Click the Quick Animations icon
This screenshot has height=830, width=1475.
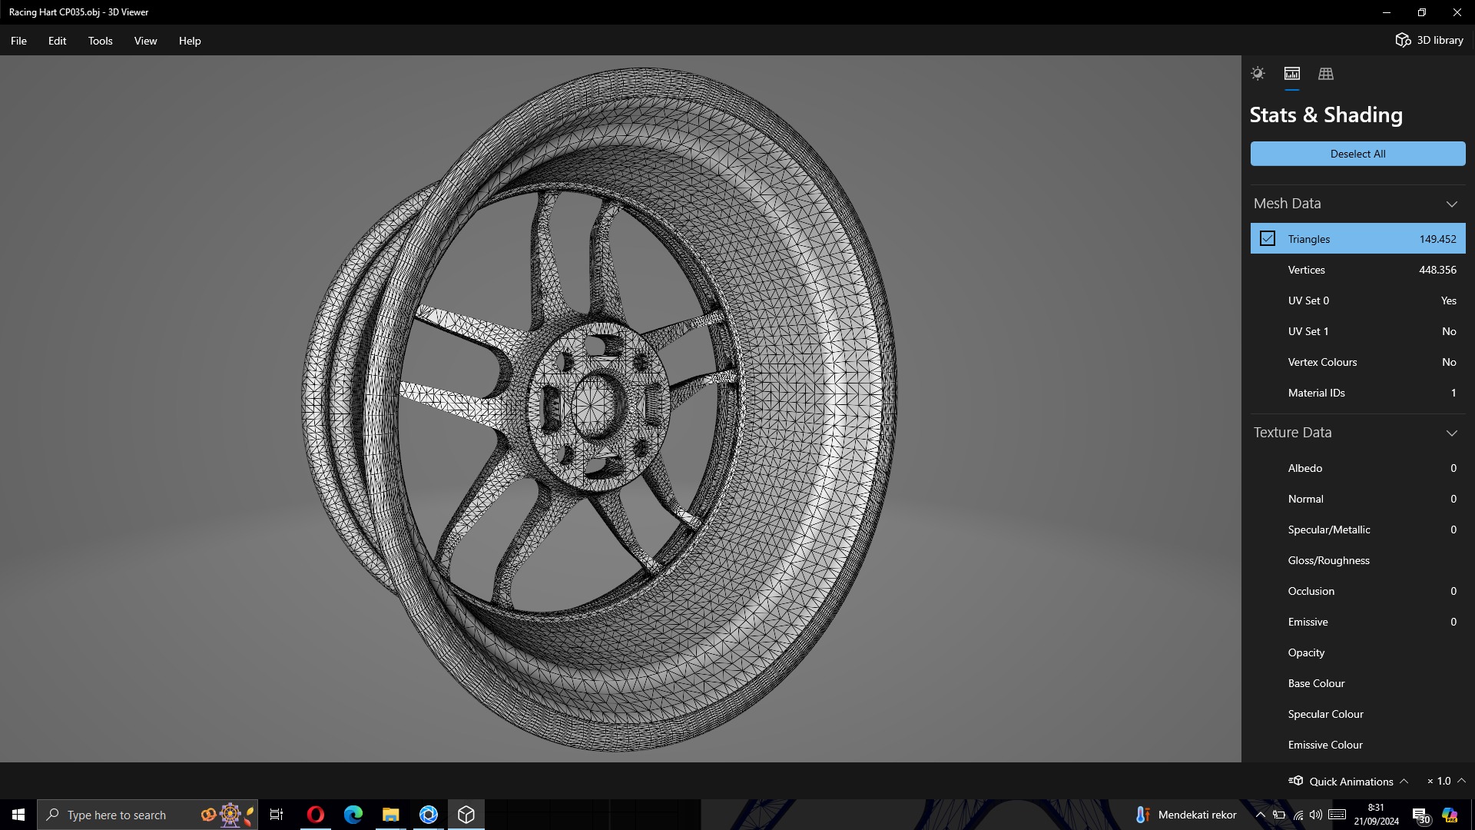click(1296, 781)
